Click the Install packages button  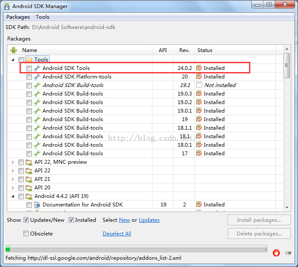[x=259, y=220]
